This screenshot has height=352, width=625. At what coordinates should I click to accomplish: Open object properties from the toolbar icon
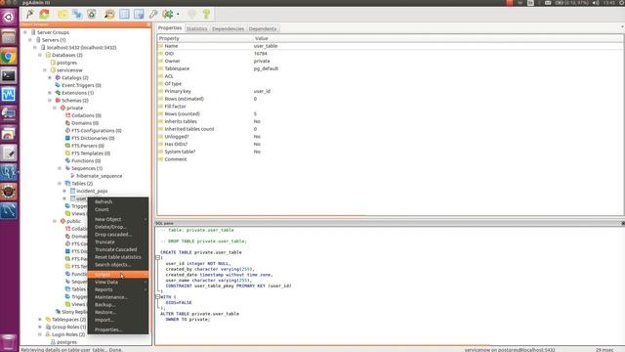[62, 14]
